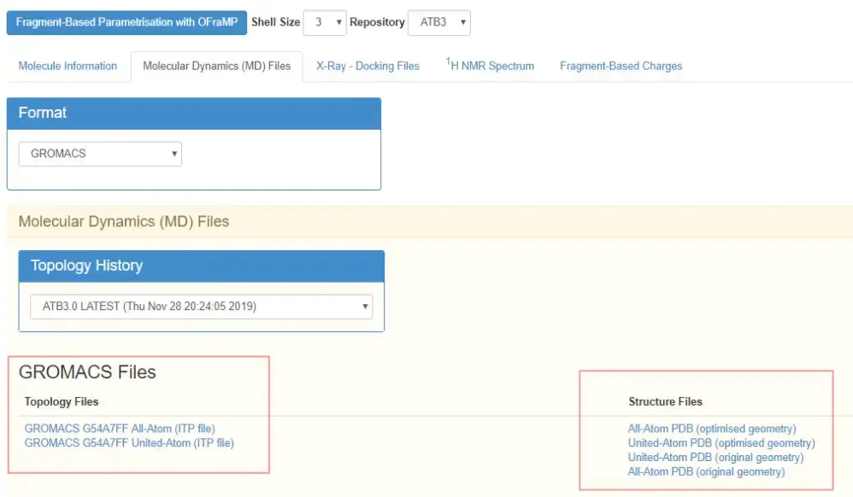Switch to Molecule Information tab
The height and width of the screenshot is (497, 853).
pos(68,67)
